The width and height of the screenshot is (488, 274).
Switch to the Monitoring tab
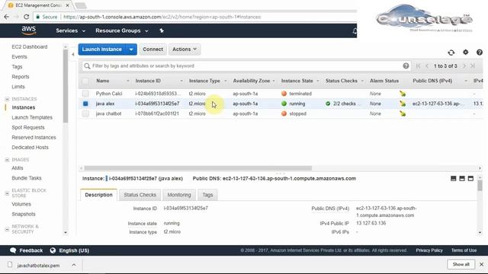coord(179,195)
